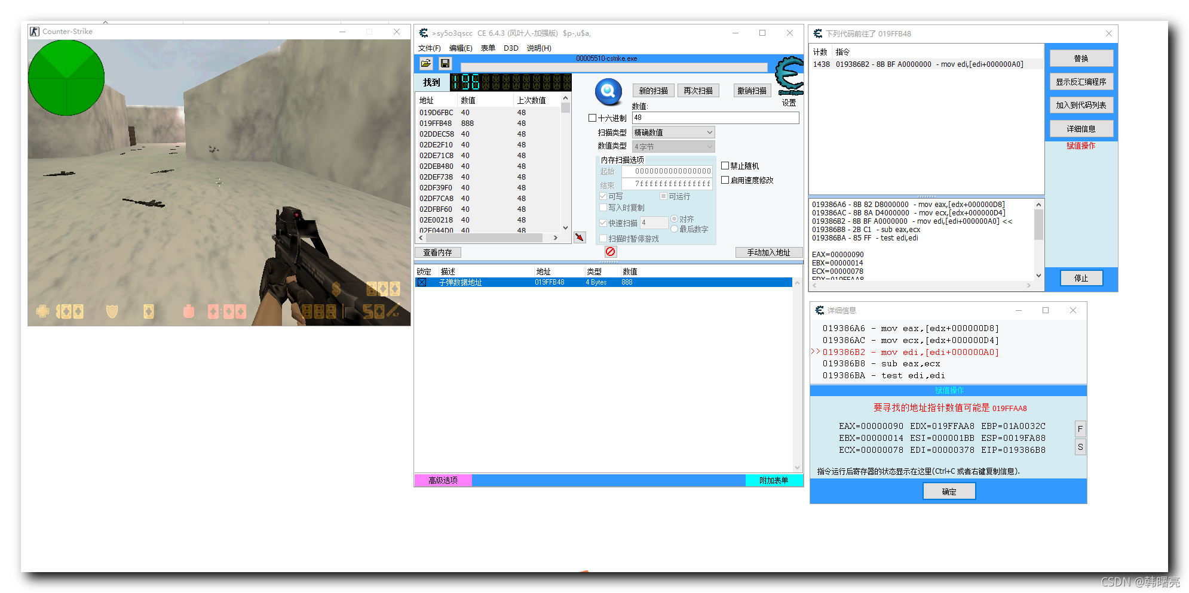Toggle the 快速扫描 fast scan checkbox
This screenshot has width=1189, height=593.
pos(603,223)
